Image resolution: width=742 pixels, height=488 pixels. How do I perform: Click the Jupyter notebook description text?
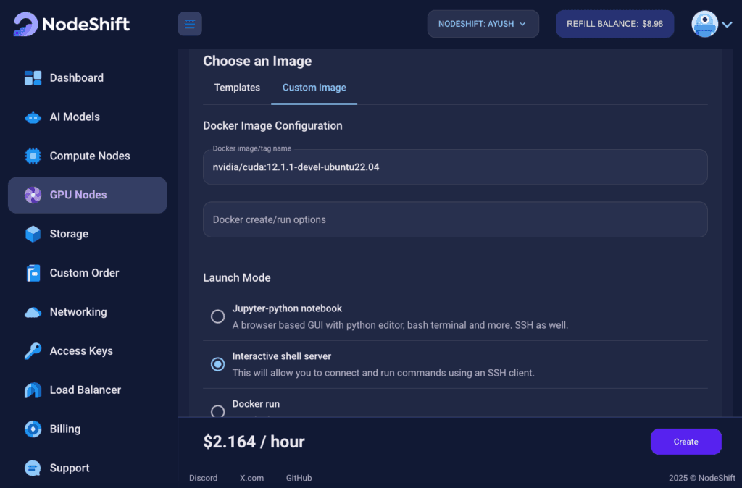(x=400, y=325)
